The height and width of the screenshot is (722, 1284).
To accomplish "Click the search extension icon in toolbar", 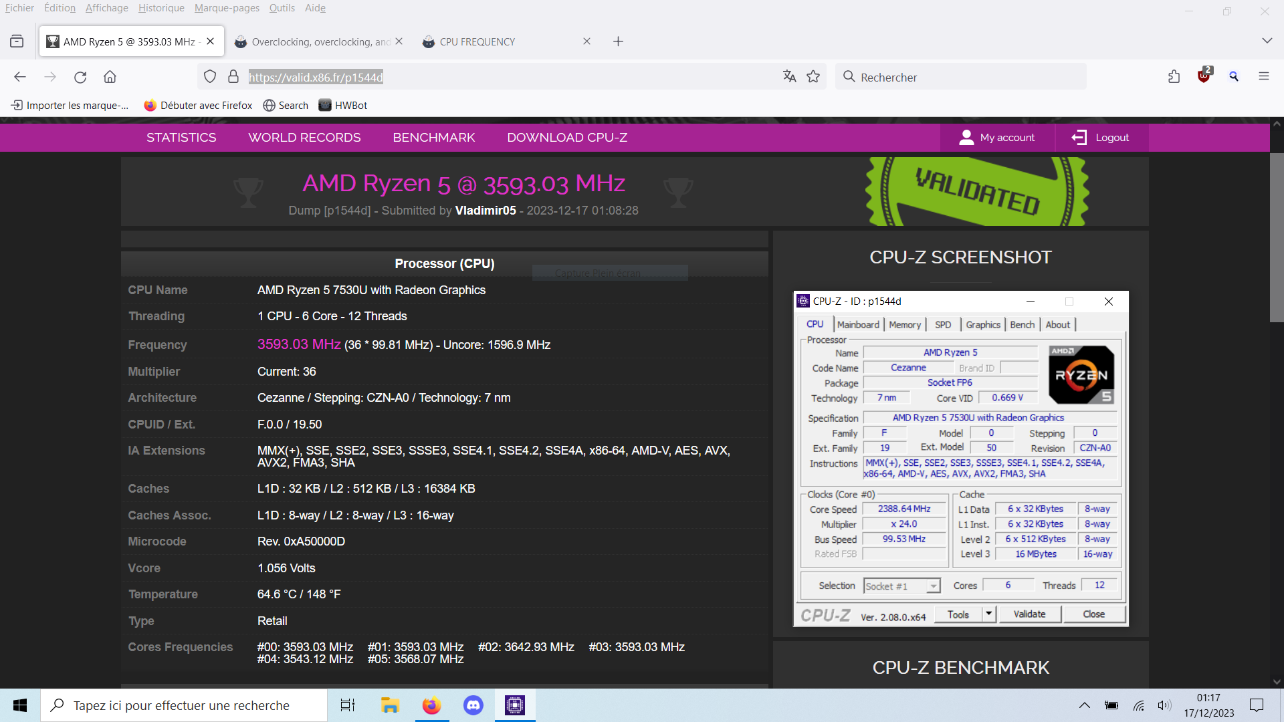I will (x=1234, y=77).
